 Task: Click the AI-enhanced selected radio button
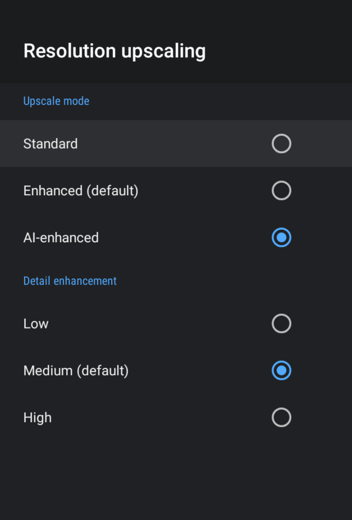click(281, 238)
